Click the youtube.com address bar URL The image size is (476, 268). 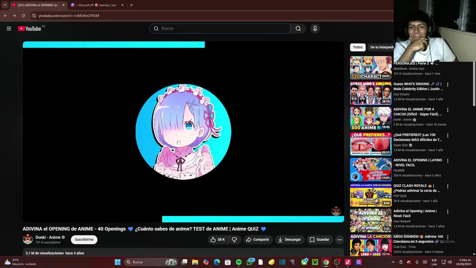69,16
